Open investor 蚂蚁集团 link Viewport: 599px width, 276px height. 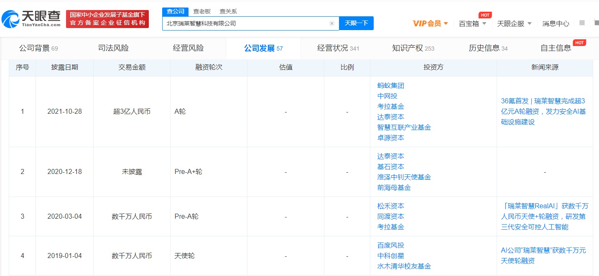pyautogui.click(x=390, y=86)
